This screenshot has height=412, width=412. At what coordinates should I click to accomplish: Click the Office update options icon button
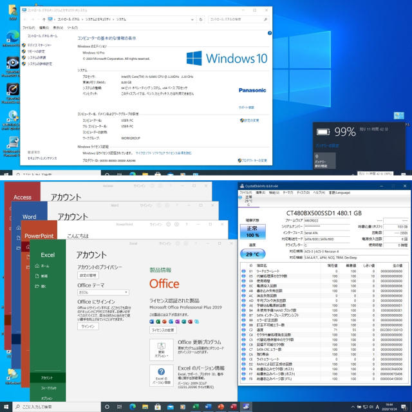tap(162, 350)
